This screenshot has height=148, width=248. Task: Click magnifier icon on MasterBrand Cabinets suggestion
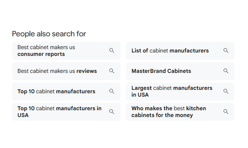click(x=226, y=71)
